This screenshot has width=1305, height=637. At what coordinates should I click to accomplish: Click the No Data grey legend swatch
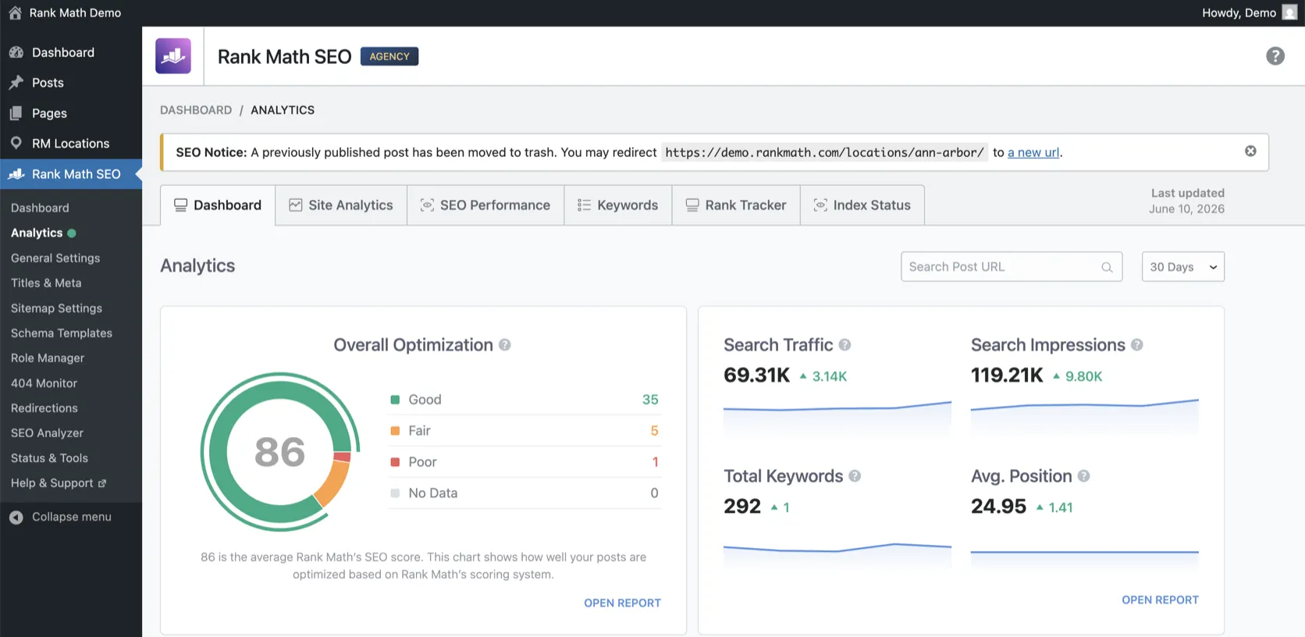coord(395,493)
